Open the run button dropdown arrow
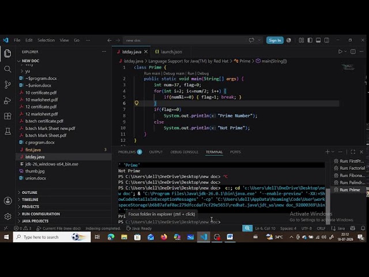The width and height of the screenshot is (369, 277). pyautogui.click(x=345, y=51)
